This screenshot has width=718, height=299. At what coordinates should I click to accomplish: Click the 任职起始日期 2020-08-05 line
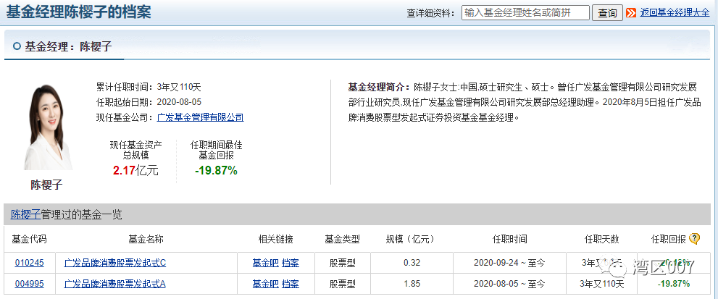click(x=149, y=101)
